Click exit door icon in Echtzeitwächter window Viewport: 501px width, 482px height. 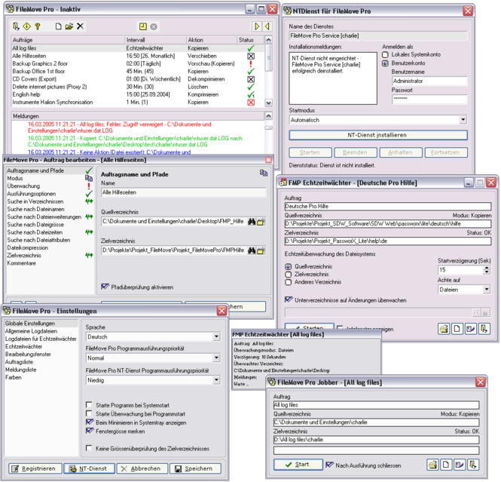484,329
